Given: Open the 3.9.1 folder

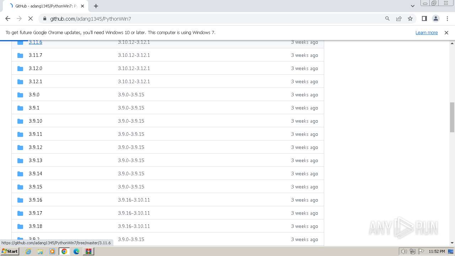Looking at the screenshot, I should pyautogui.click(x=34, y=108).
